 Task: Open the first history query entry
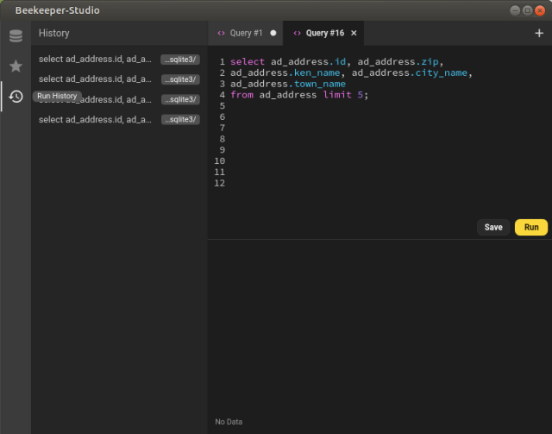pyautogui.click(x=95, y=60)
